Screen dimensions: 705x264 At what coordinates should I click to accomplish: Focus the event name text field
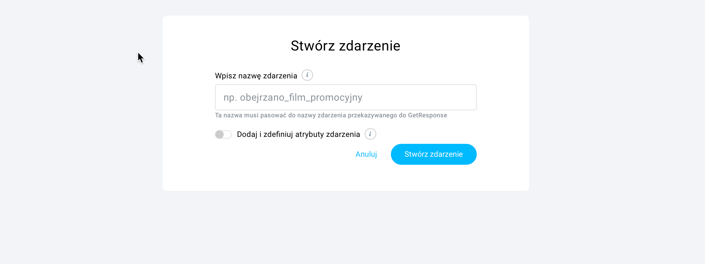coord(346,97)
